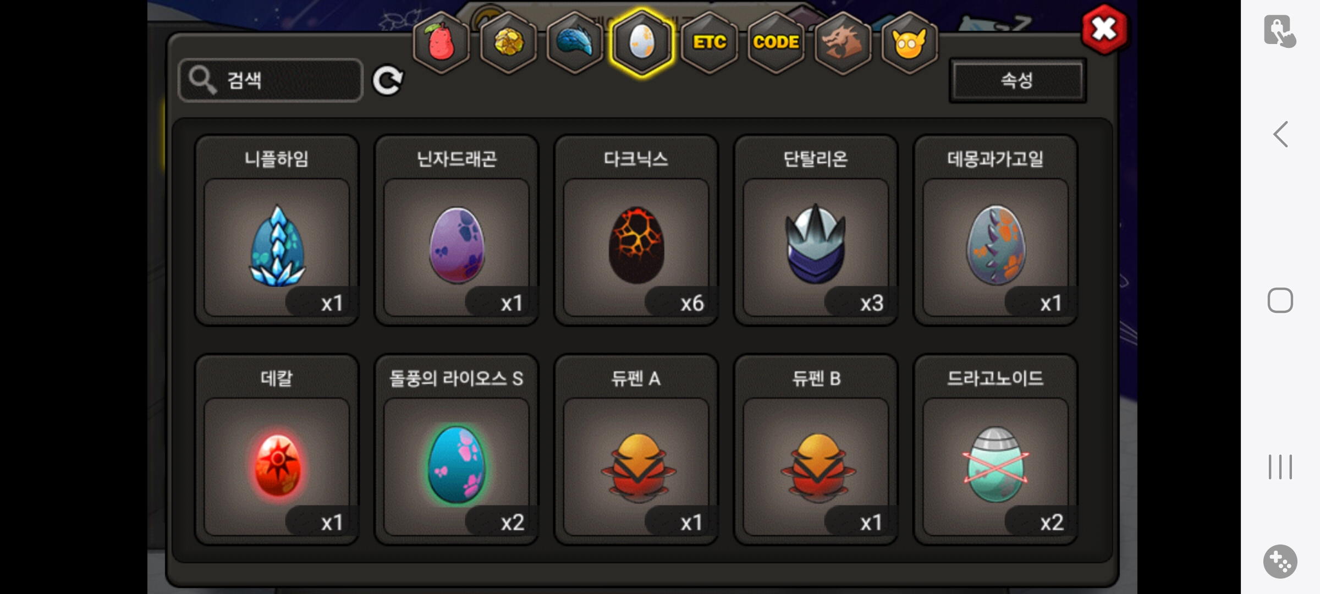The image size is (1320, 594).
Task: Switch to the brown dragon head tab
Action: pos(843,42)
